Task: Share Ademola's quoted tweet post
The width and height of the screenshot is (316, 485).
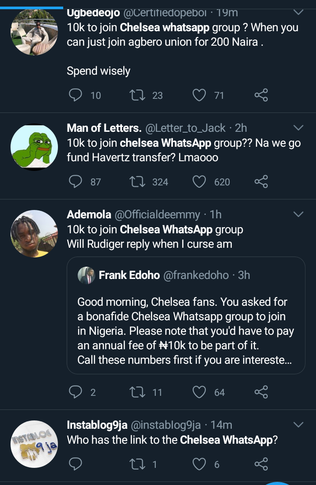Action: tap(261, 392)
